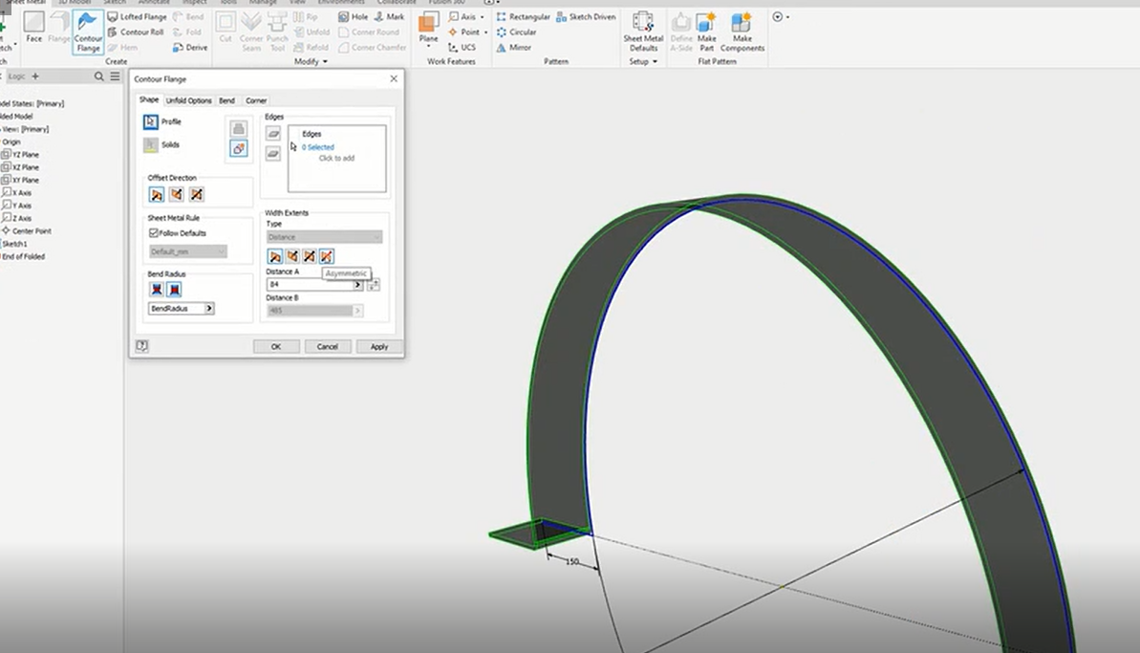Choose the UCS tool

(x=462, y=47)
